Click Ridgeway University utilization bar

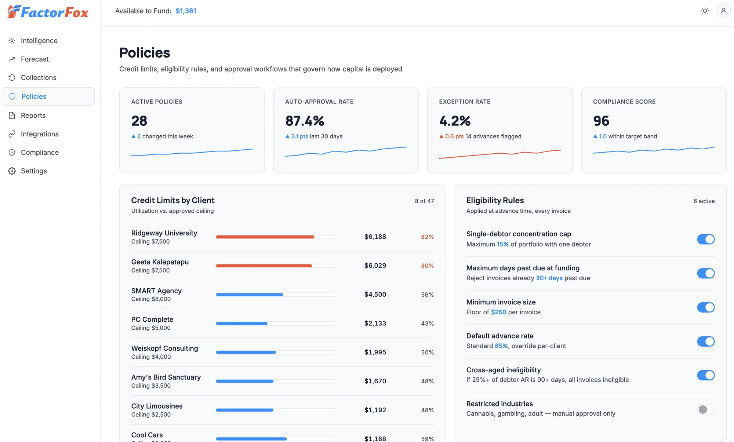(276, 237)
